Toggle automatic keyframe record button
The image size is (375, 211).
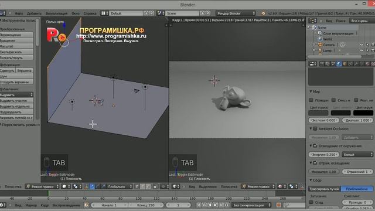click(279, 205)
